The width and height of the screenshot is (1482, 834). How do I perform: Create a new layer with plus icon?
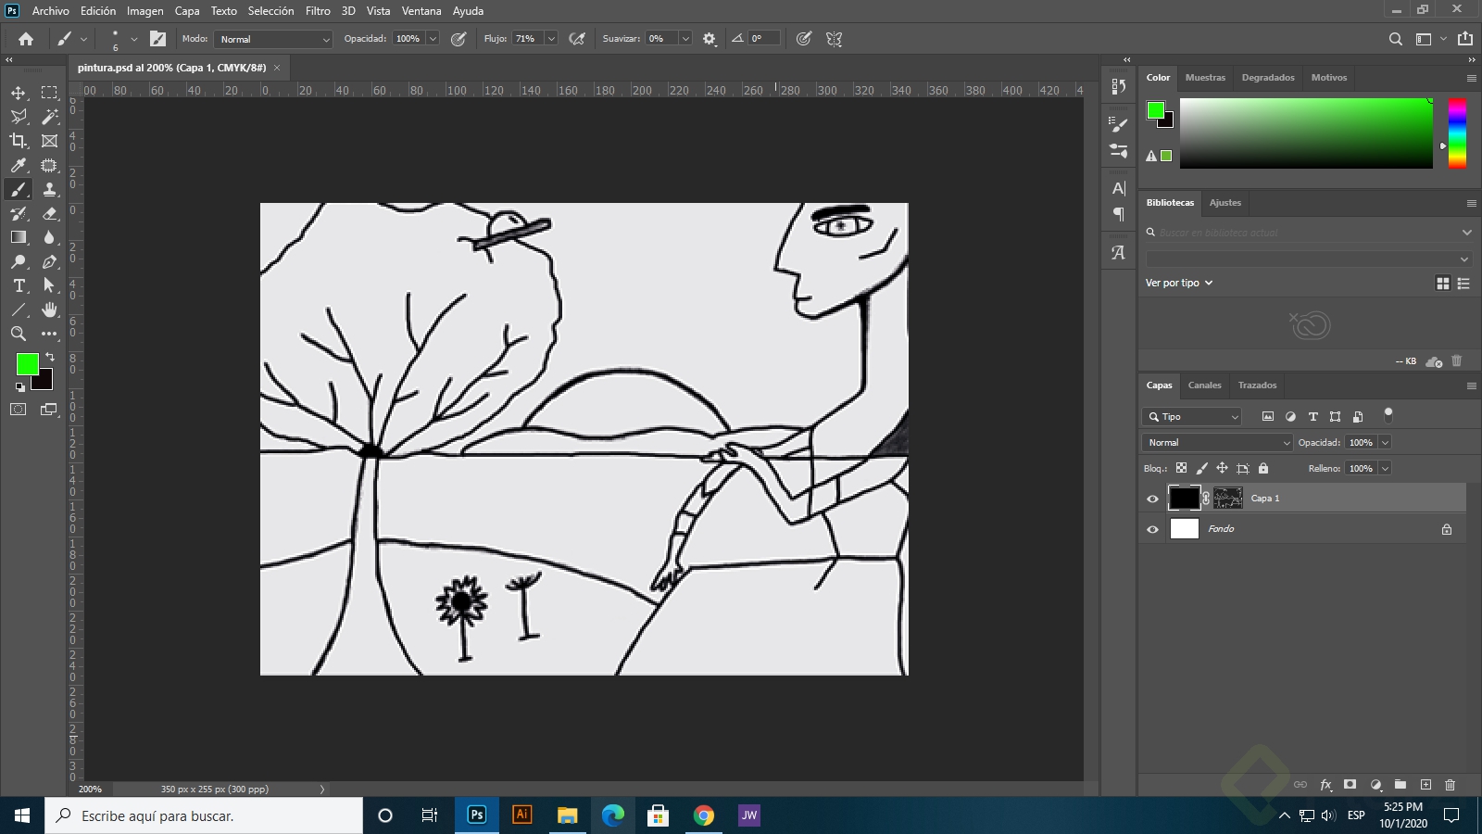coord(1425,785)
